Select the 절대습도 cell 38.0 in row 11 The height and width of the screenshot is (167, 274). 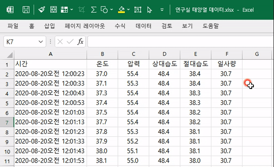point(195,161)
